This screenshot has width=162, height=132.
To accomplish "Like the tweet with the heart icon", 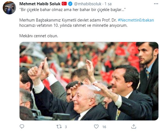I will click(96, 126).
